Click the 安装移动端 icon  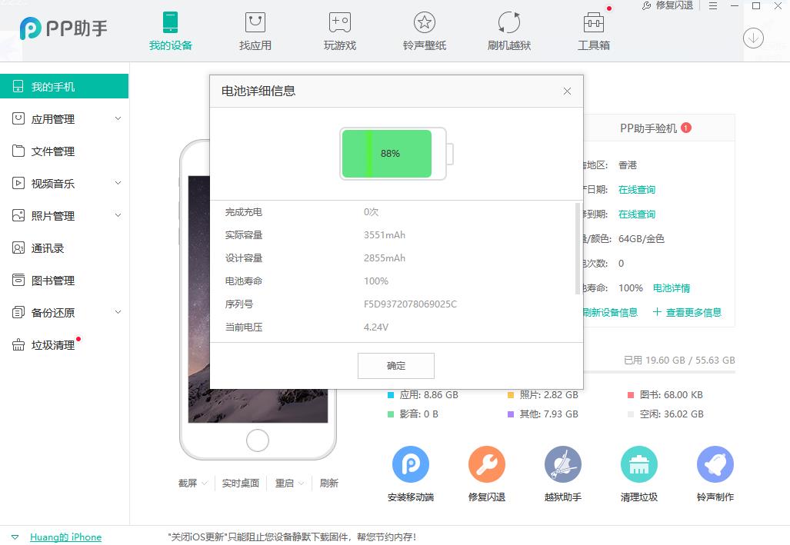[411, 464]
